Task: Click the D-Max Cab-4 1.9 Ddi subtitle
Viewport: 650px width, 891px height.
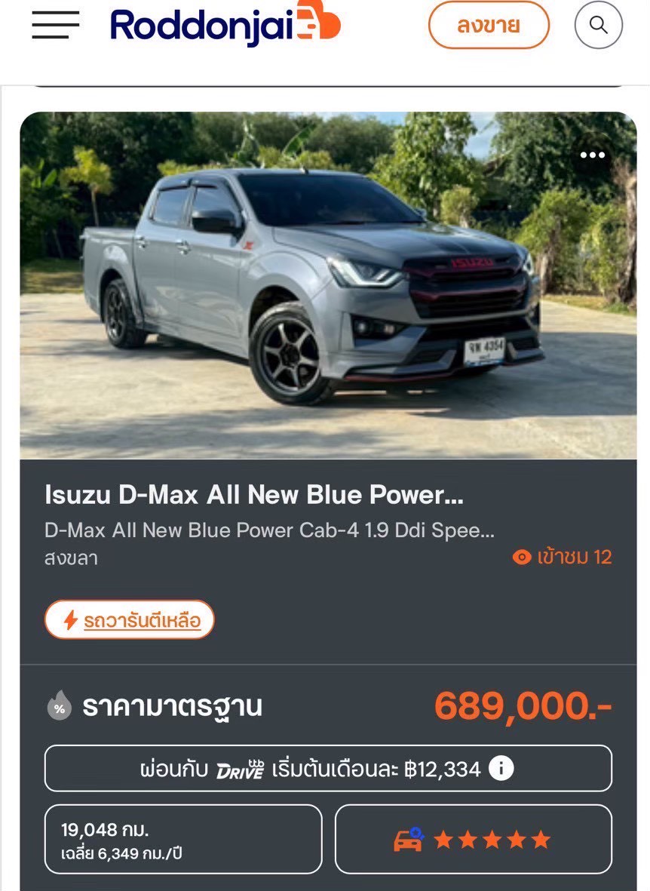Action: tap(269, 530)
